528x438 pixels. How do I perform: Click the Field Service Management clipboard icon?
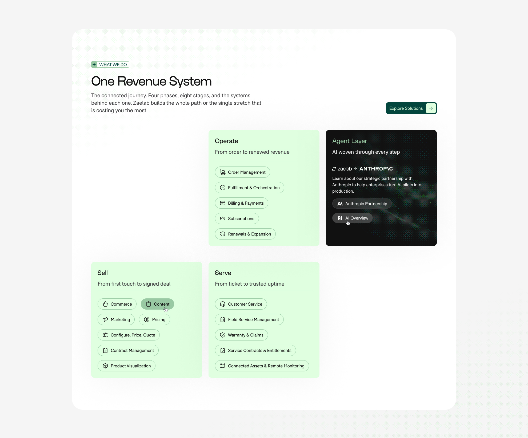click(x=223, y=320)
